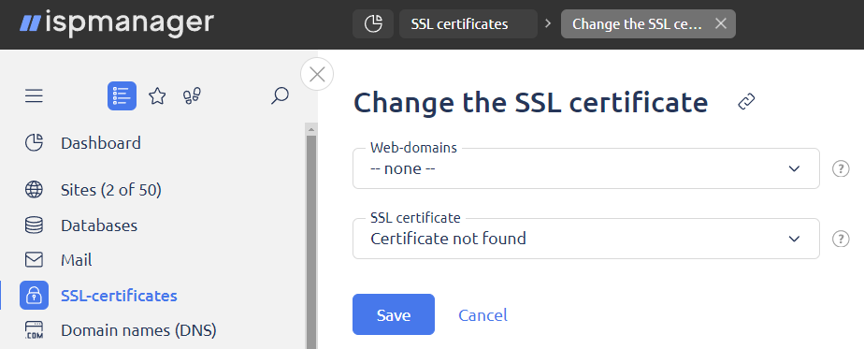Expand Web-domains with its chevron arrow

tap(794, 168)
